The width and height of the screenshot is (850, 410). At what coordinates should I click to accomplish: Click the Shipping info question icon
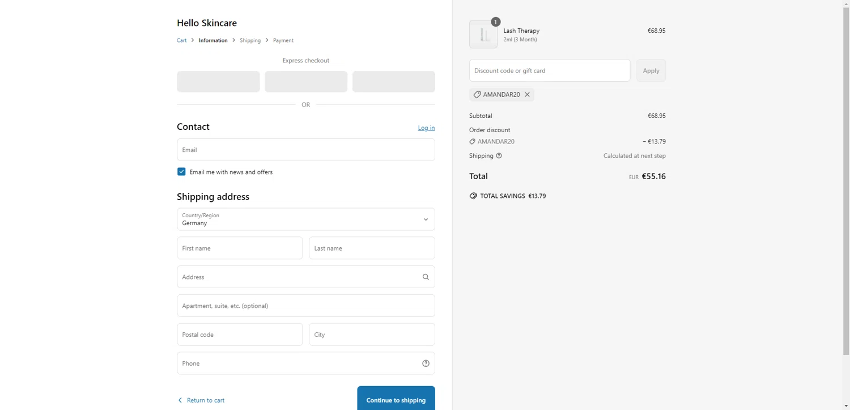pos(499,156)
